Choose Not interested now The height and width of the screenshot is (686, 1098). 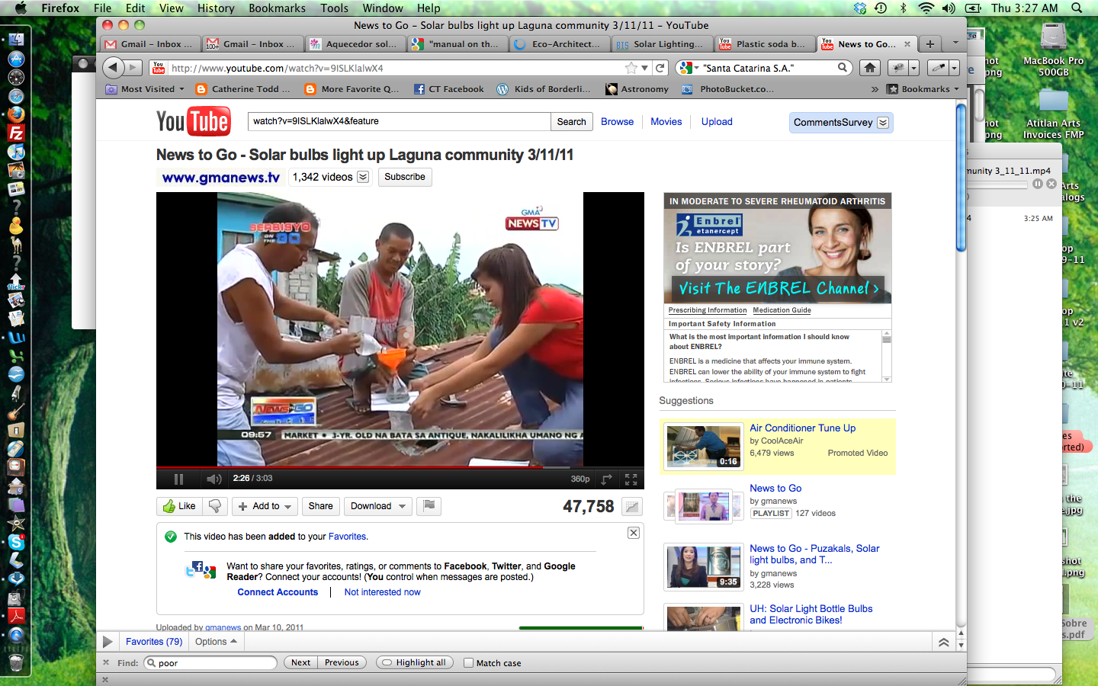tap(382, 592)
